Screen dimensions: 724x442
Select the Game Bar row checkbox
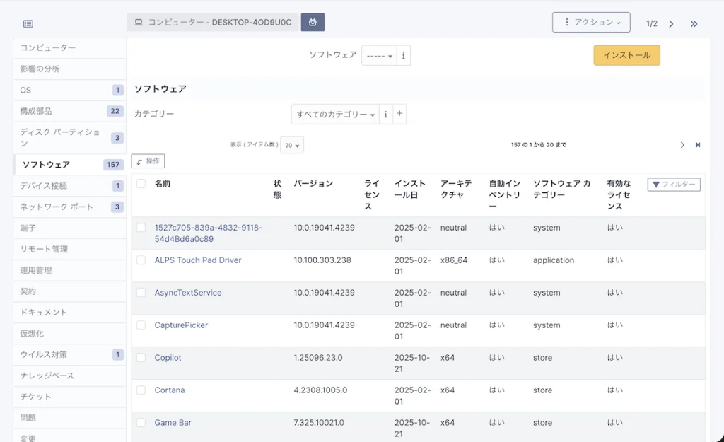pyautogui.click(x=141, y=423)
